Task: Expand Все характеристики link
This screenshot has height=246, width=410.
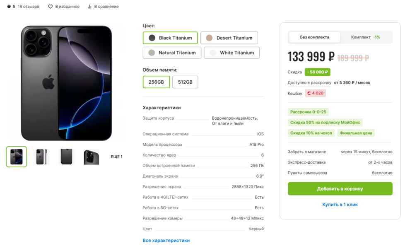Action: tap(166, 240)
